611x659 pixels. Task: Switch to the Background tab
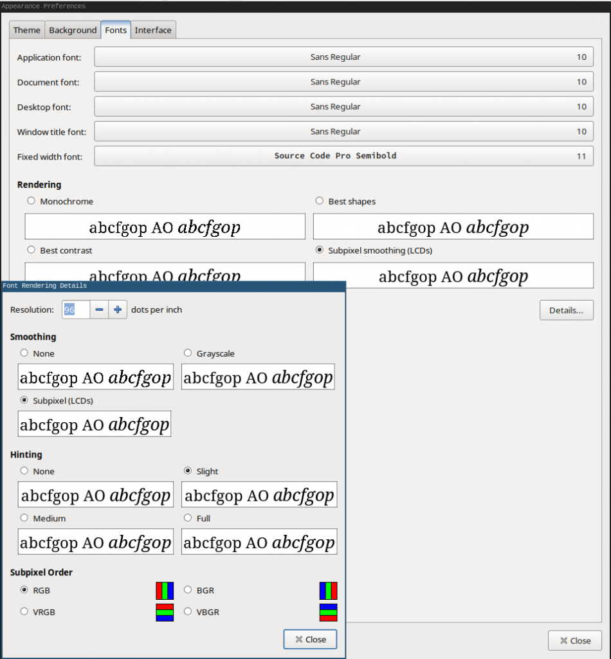(73, 30)
